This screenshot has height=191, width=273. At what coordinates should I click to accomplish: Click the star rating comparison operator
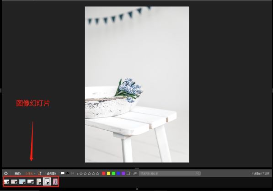(77, 174)
